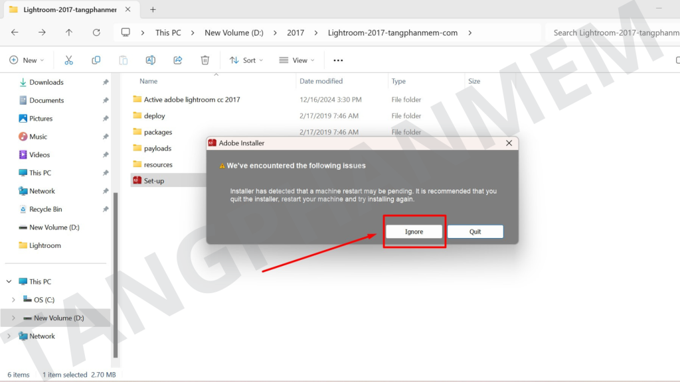The width and height of the screenshot is (680, 382).
Task: Expand the OS (C:) tree node
Action: [x=13, y=300]
